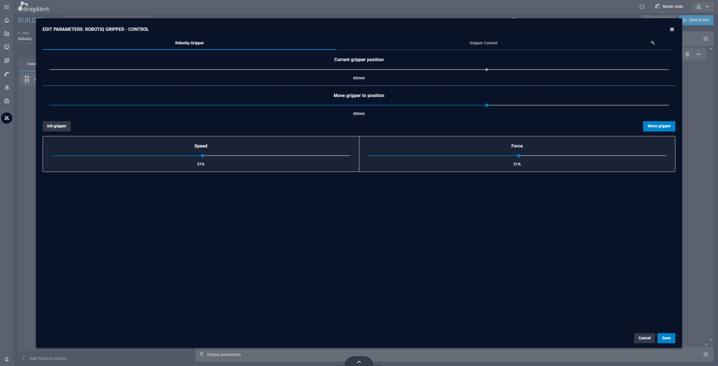Open the users group icon in sidebar

coord(7,88)
